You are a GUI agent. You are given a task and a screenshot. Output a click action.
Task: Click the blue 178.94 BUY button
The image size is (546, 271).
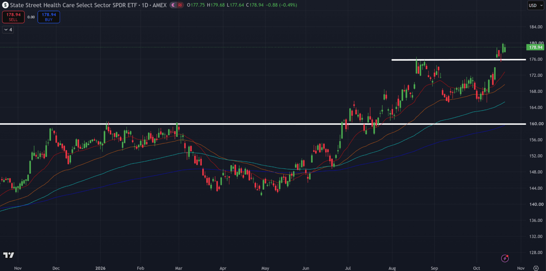49,17
